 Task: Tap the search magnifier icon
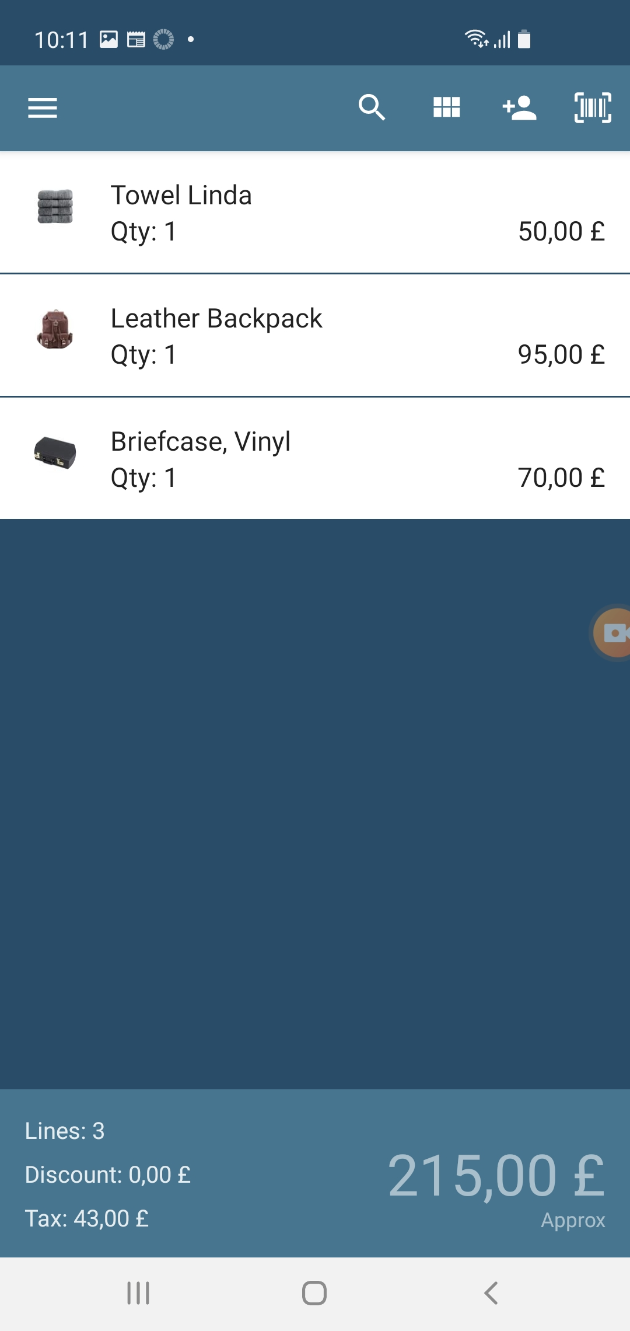(372, 108)
